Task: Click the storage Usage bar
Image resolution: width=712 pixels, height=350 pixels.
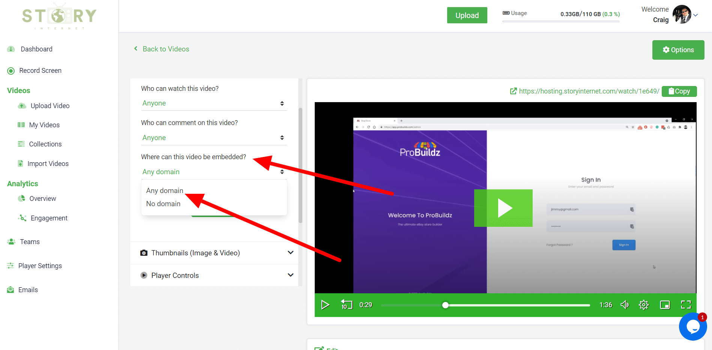Action: point(561,21)
